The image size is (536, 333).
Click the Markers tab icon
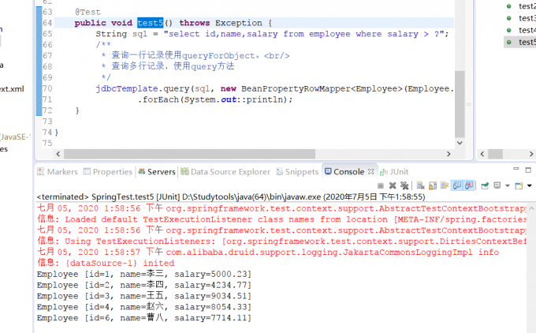(41, 171)
